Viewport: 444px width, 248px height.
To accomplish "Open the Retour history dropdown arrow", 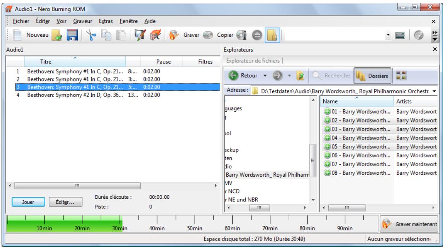I will tap(265, 76).
